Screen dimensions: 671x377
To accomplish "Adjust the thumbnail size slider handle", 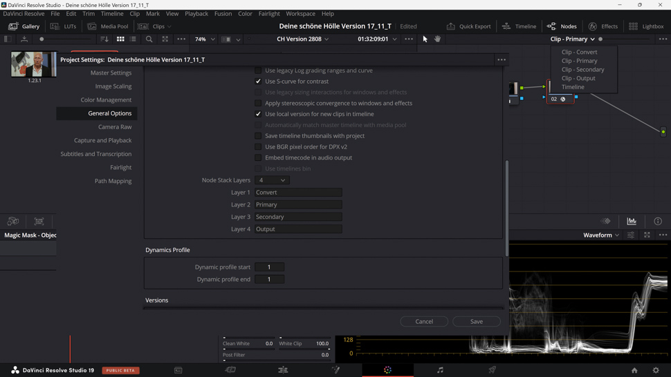I will (x=42, y=39).
